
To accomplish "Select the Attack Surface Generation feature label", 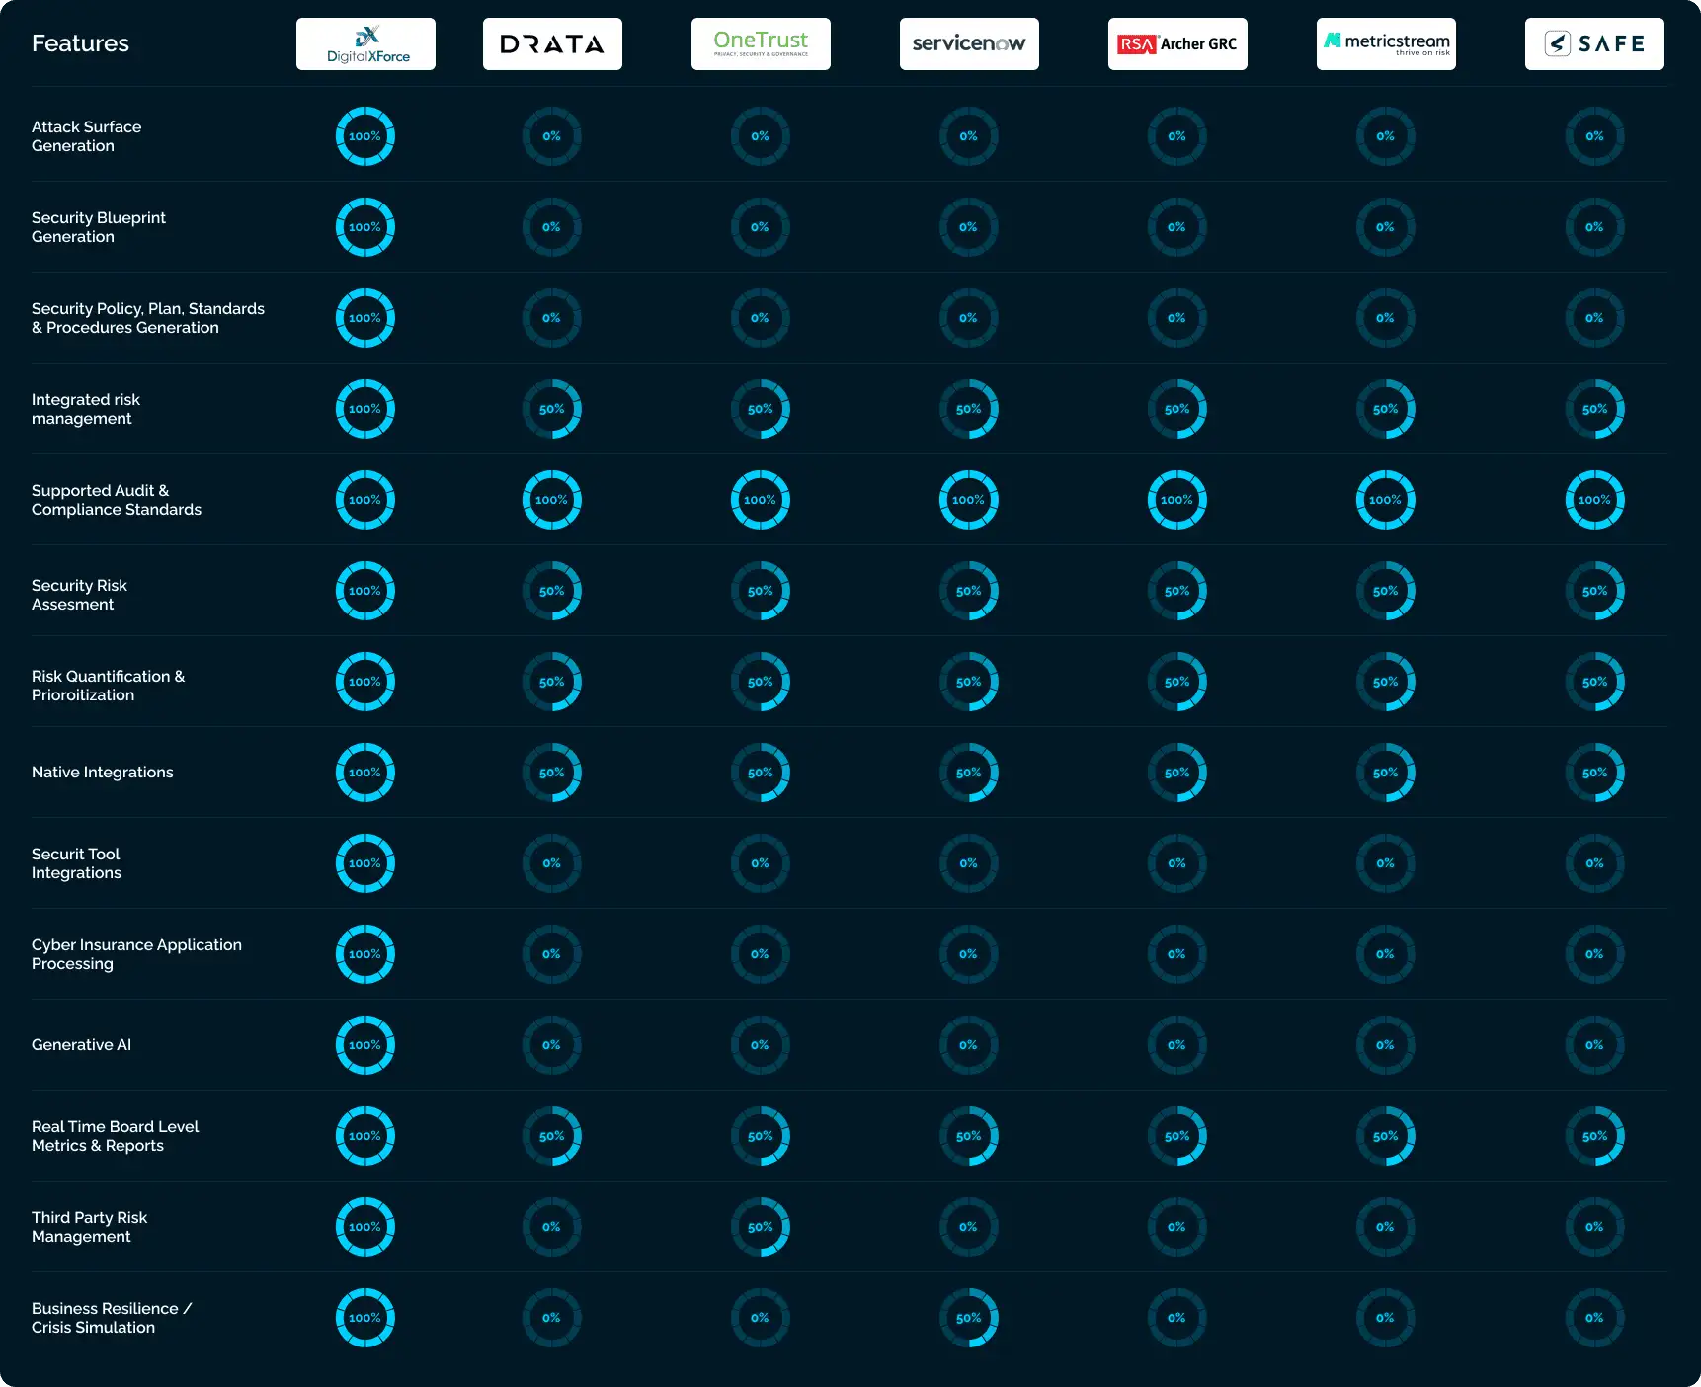I will click(86, 136).
